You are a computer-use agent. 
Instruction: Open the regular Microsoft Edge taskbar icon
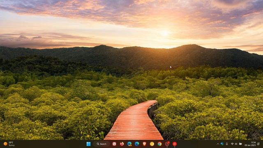coord(137,144)
